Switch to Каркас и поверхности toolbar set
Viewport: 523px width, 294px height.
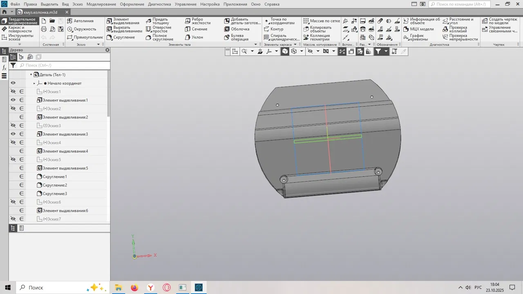point(20,29)
